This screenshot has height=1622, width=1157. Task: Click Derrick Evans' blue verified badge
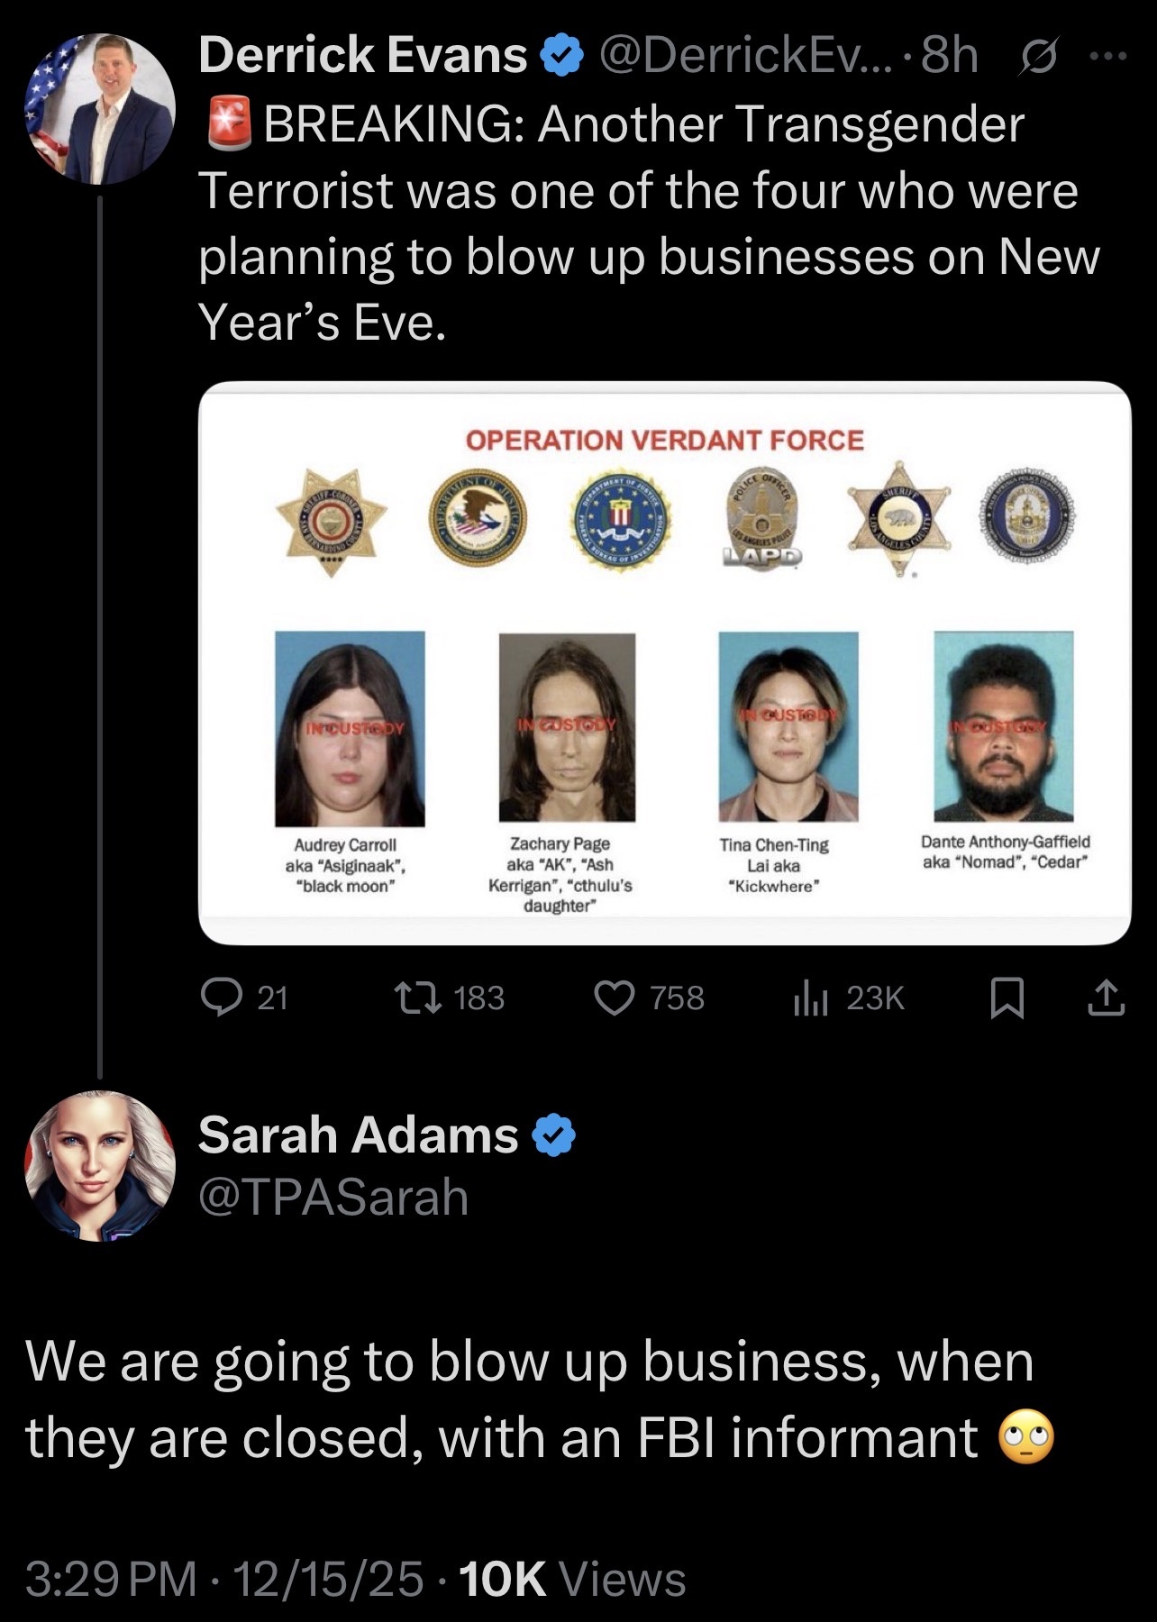point(560,57)
